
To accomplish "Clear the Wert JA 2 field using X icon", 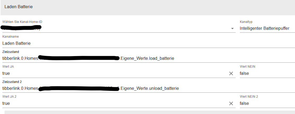I will 231,103.
